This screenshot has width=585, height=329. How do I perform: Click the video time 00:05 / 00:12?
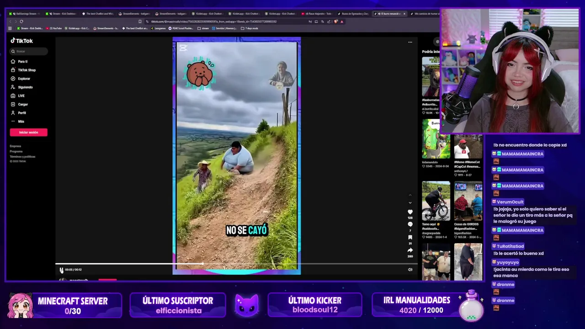click(x=73, y=270)
